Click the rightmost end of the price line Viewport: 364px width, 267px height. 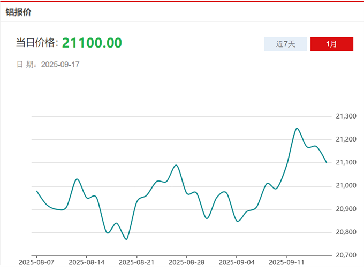pos(327,162)
